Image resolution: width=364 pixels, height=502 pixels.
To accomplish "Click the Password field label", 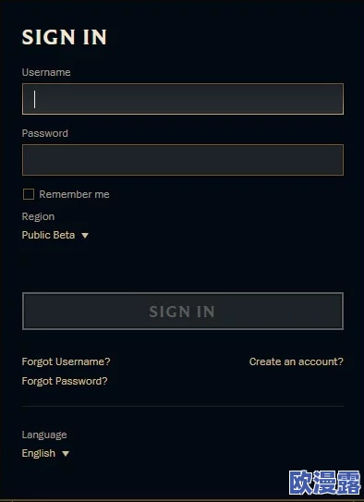I will tap(44, 133).
